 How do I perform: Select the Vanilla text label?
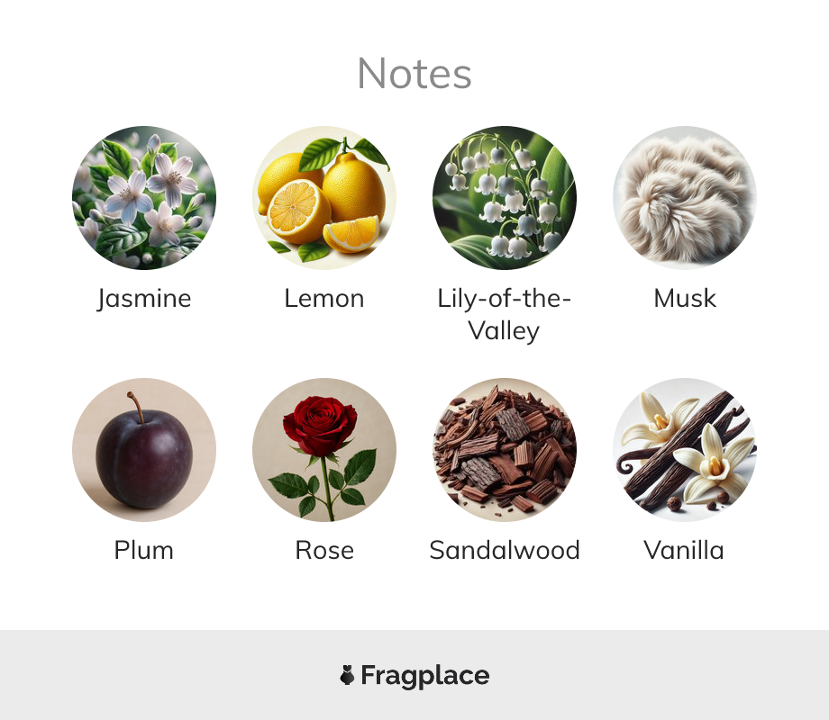[x=684, y=551]
